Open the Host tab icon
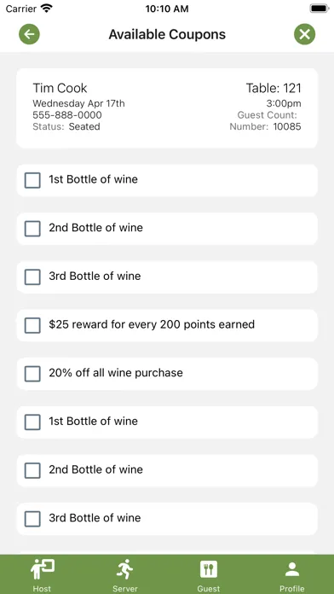Viewport: 334px width, 594px height. [x=42, y=569]
